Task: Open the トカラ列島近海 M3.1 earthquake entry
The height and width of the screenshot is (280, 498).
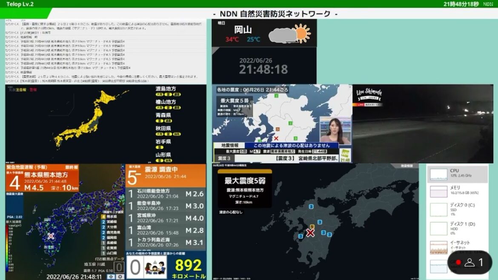Action: [166, 243]
